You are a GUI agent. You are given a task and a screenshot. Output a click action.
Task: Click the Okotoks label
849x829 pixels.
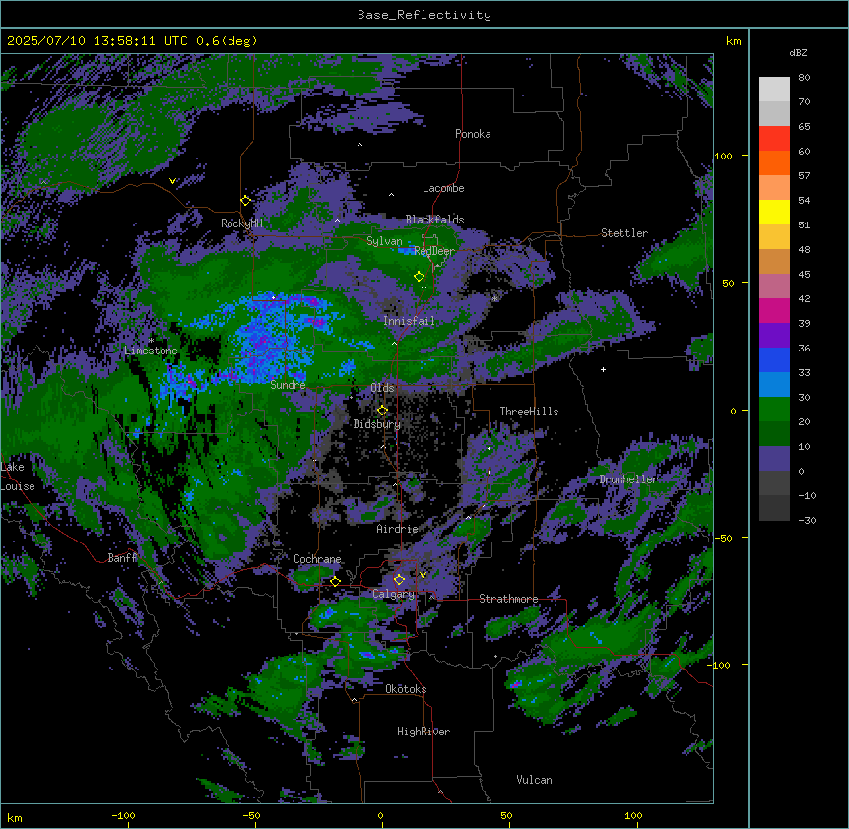[406, 689]
